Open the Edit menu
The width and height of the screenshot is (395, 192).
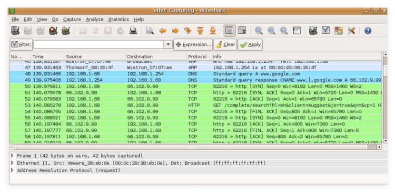click(28, 19)
